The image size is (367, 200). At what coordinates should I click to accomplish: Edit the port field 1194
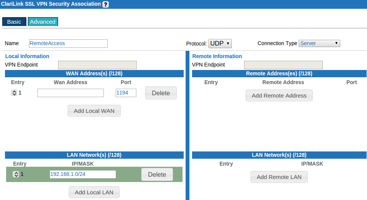coord(126,93)
